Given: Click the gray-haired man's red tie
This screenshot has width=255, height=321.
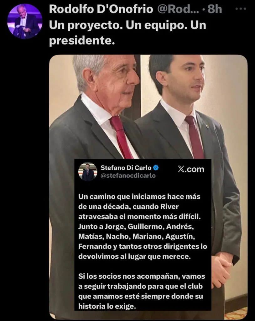Looking at the screenshot, I should [x=121, y=137].
